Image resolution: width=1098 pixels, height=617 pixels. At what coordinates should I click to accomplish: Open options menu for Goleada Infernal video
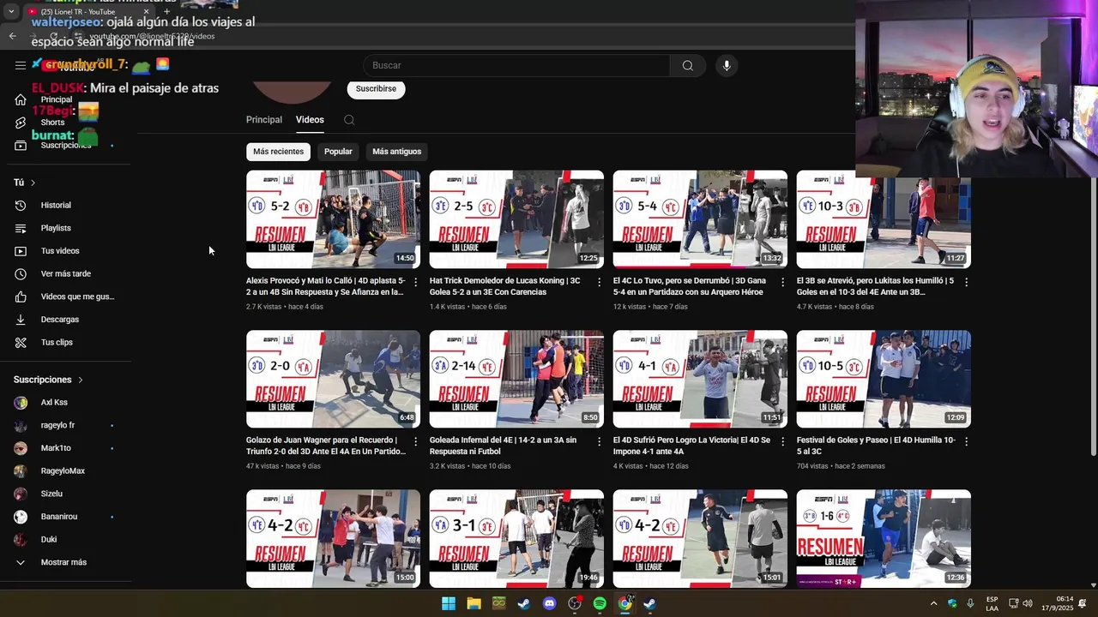pyautogui.click(x=599, y=441)
